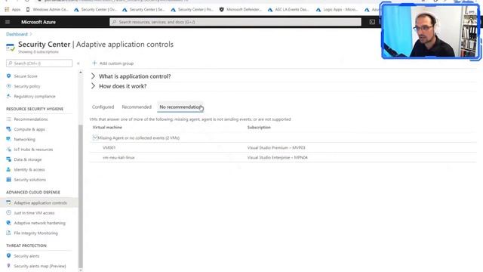Click 'Visual Studio Enterprise – MPN04' subscription cell

click(277, 157)
